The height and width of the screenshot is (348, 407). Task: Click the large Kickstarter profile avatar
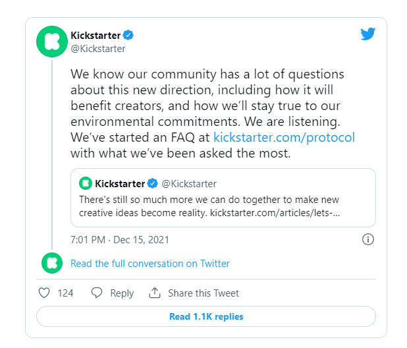(51, 42)
